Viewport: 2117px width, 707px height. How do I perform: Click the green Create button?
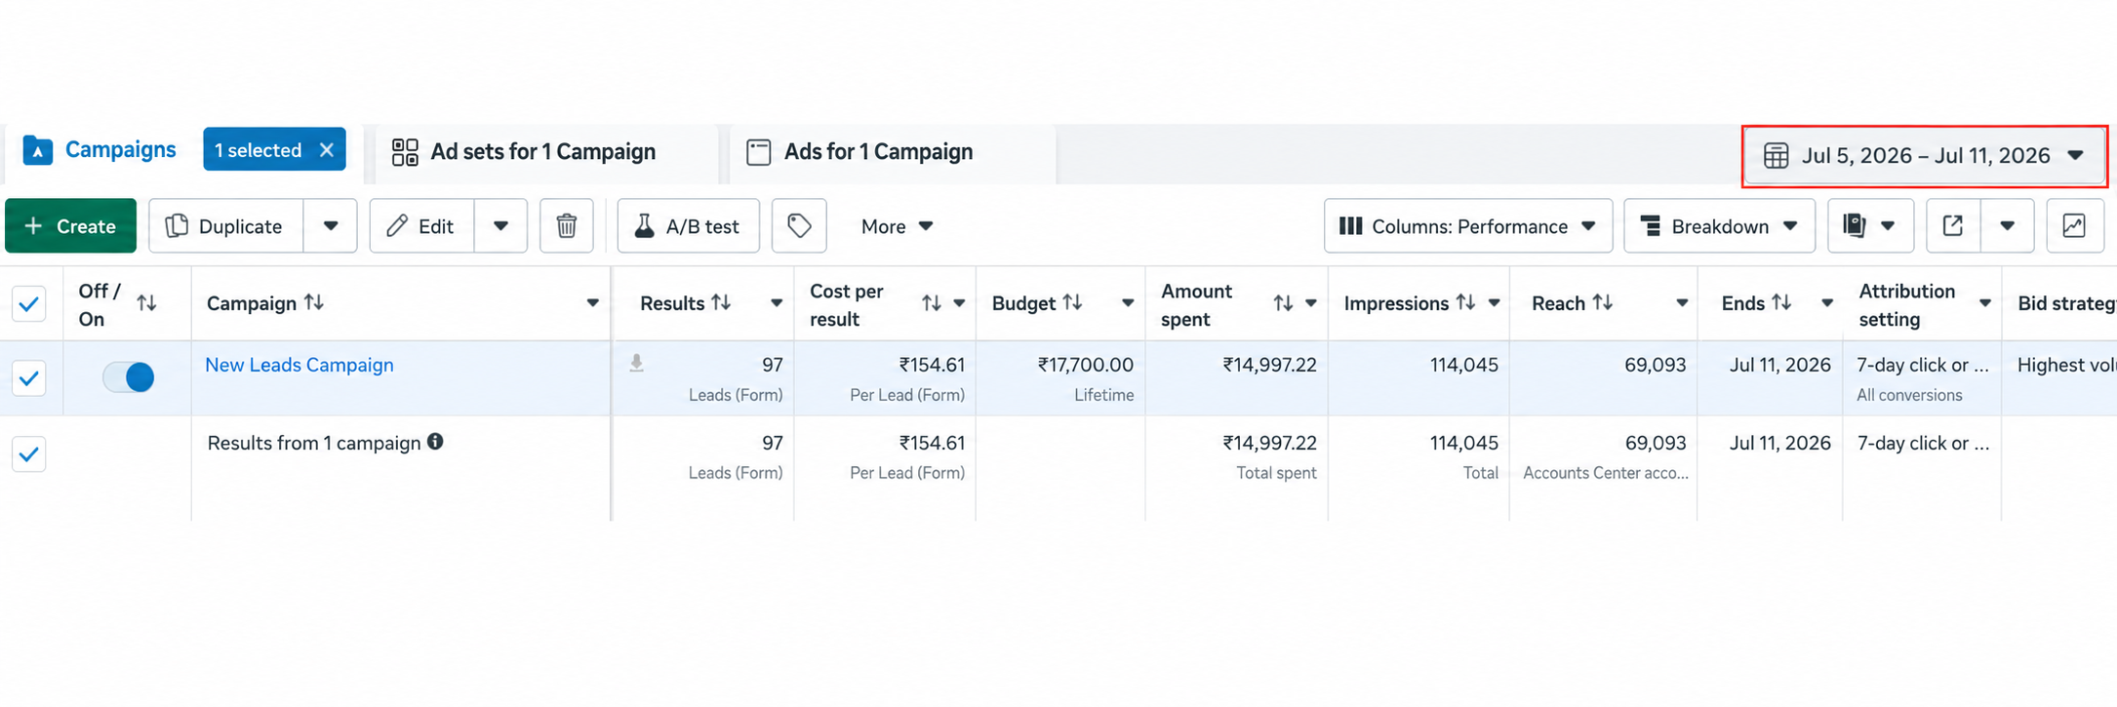tap(71, 226)
